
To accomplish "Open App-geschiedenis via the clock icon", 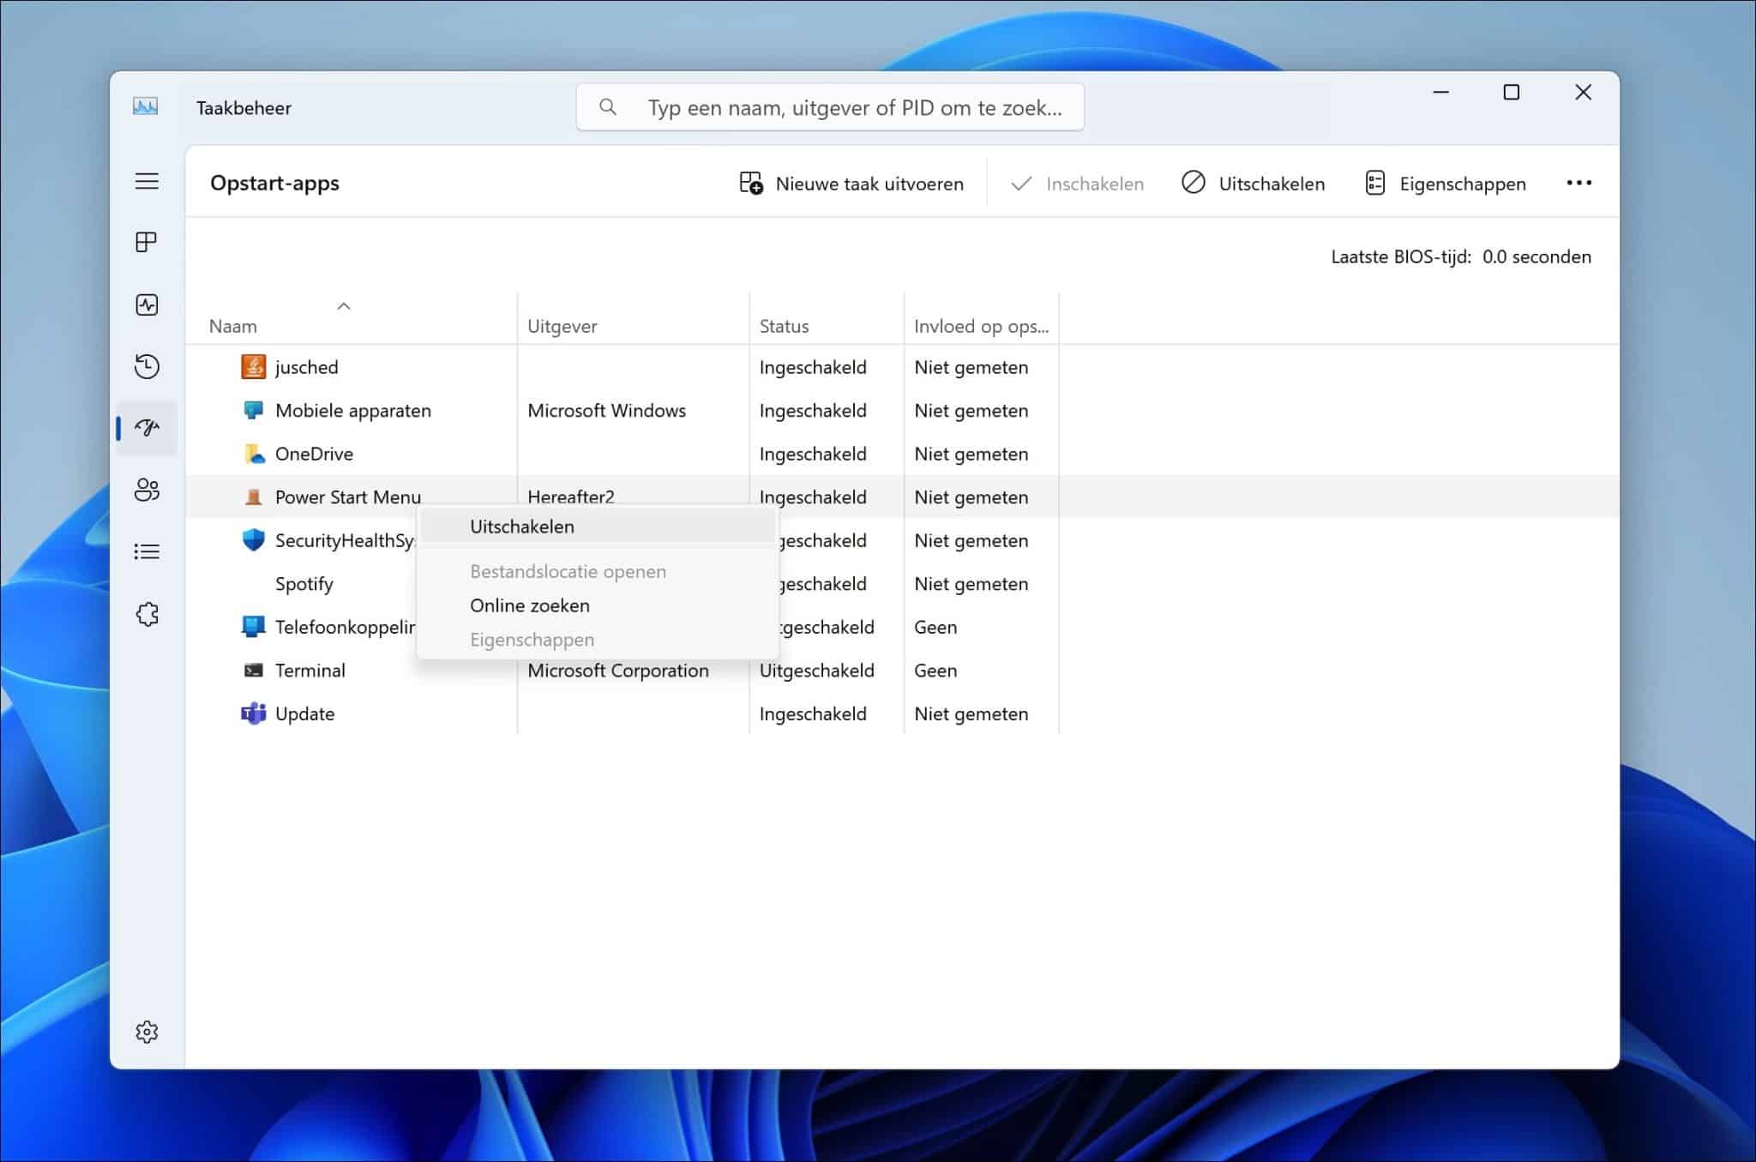I will coord(147,366).
